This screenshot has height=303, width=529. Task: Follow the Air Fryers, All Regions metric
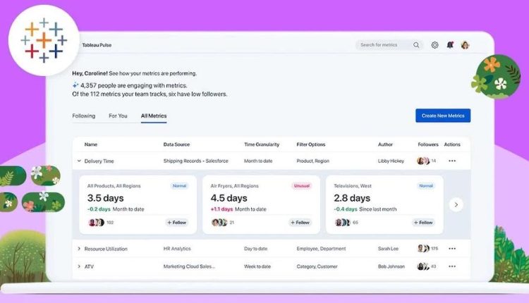click(300, 223)
